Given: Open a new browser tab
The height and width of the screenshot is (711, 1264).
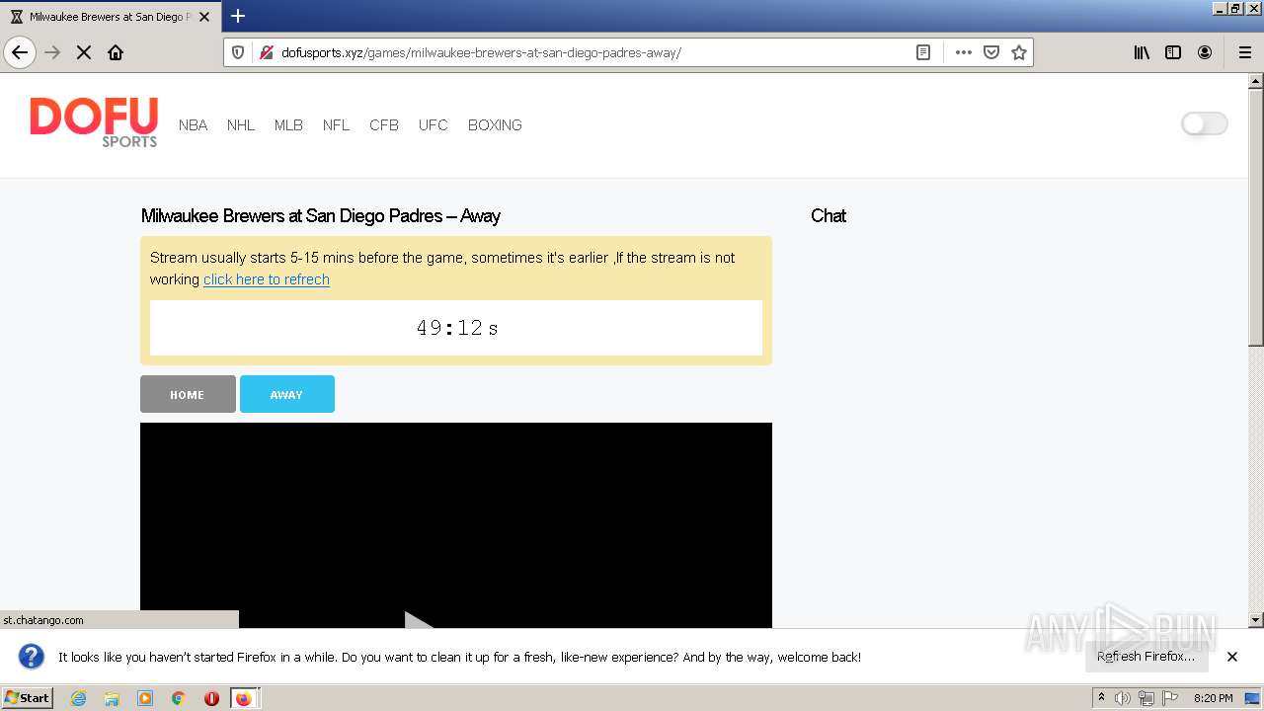Looking at the screenshot, I should point(238,16).
